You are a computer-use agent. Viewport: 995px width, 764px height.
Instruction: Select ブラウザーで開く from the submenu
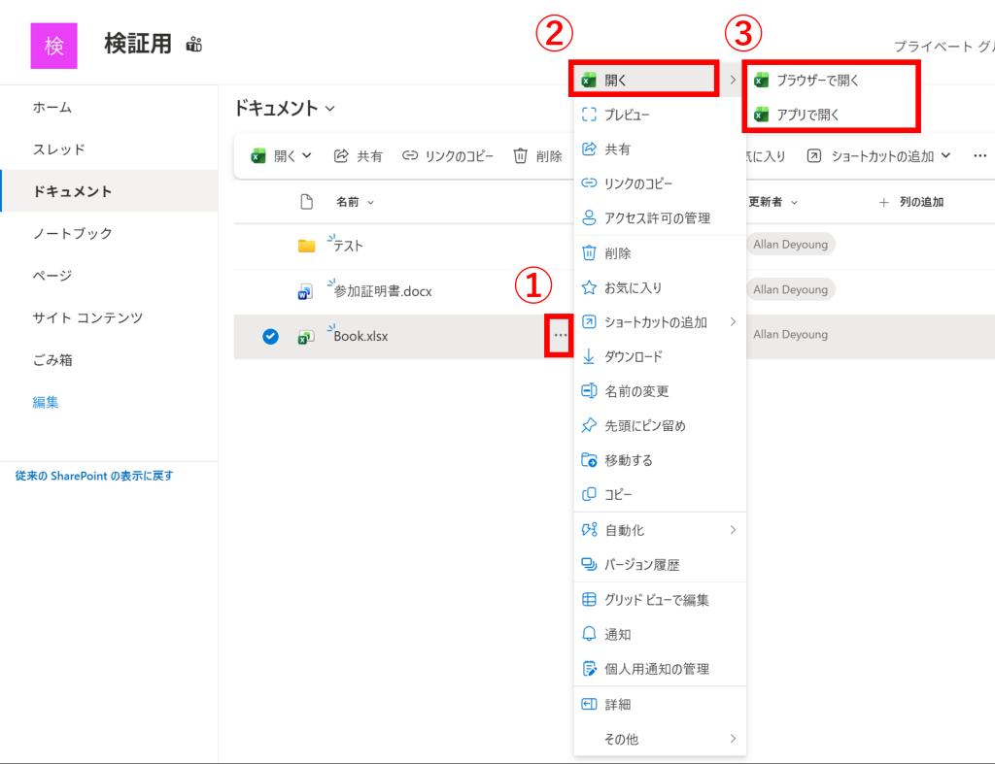point(817,81)
